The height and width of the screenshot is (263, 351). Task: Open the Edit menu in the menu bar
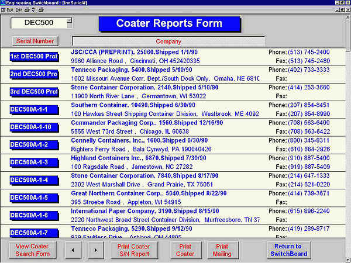[19, 10]
